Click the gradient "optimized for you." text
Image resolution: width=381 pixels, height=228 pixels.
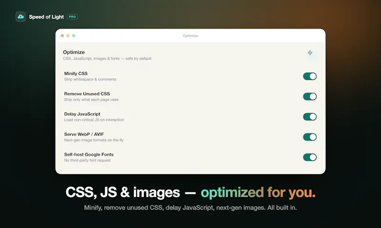[x=258, y=193]
